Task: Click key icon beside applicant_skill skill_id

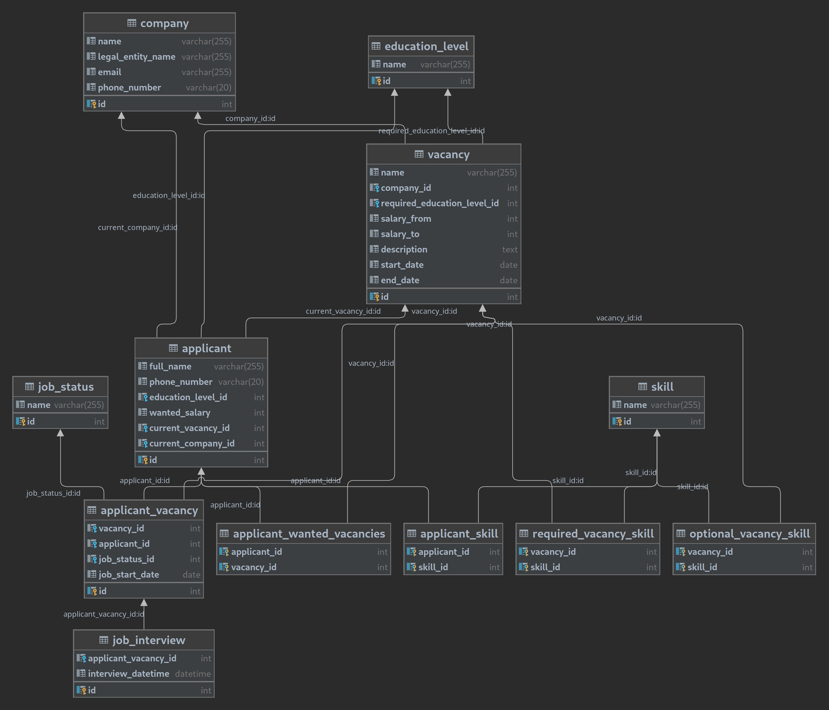Action: click(x=411, y=567)
